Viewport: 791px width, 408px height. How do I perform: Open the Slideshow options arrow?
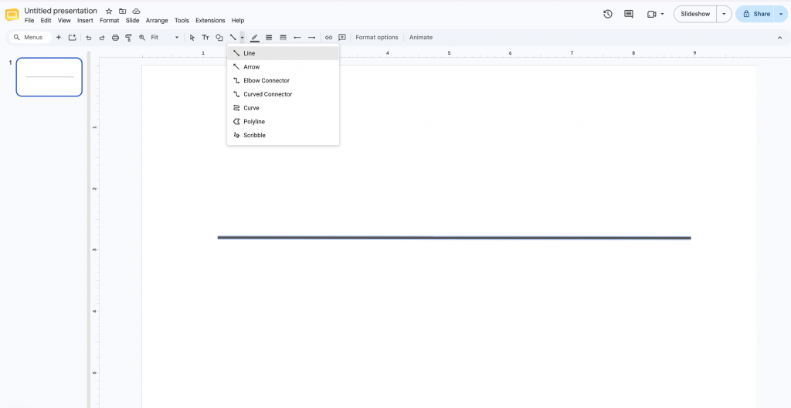725,14
